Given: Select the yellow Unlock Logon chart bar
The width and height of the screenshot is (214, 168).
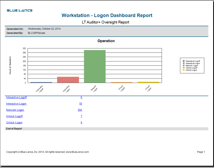Looking at the screenshot, I should click(148, 82).
